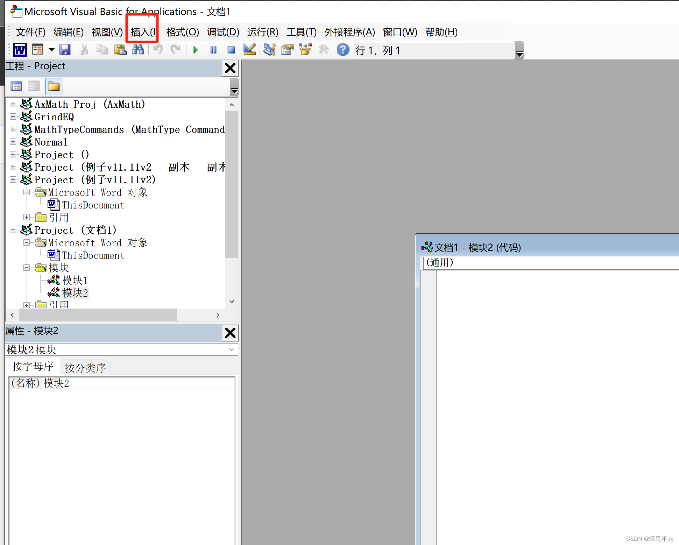Open the insert object dropdown arrow
679x545 pixels.
tap(51, 50)
